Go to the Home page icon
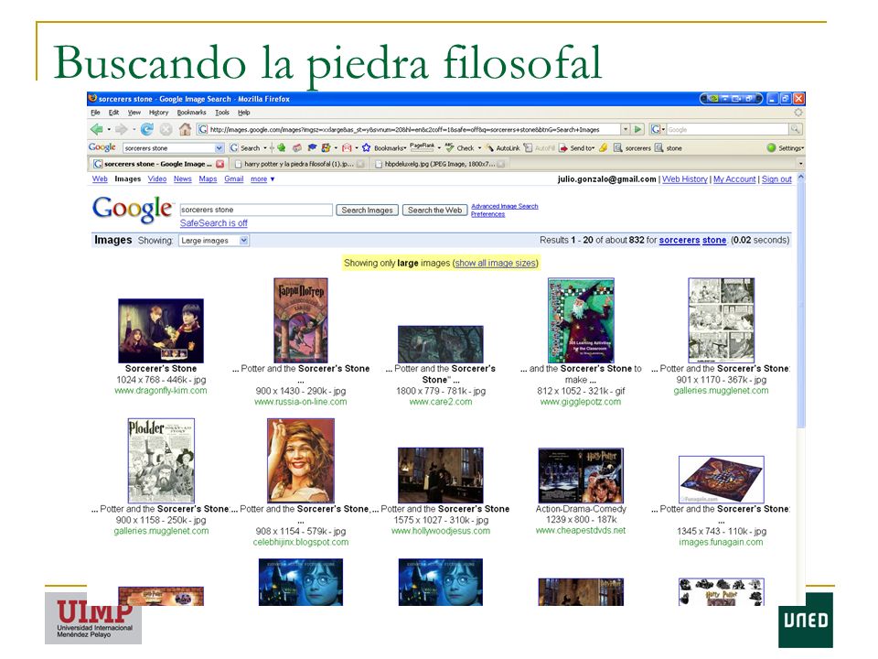Image resolution: width=878 pixels, height=659 pixels. (x=185, y=129)
